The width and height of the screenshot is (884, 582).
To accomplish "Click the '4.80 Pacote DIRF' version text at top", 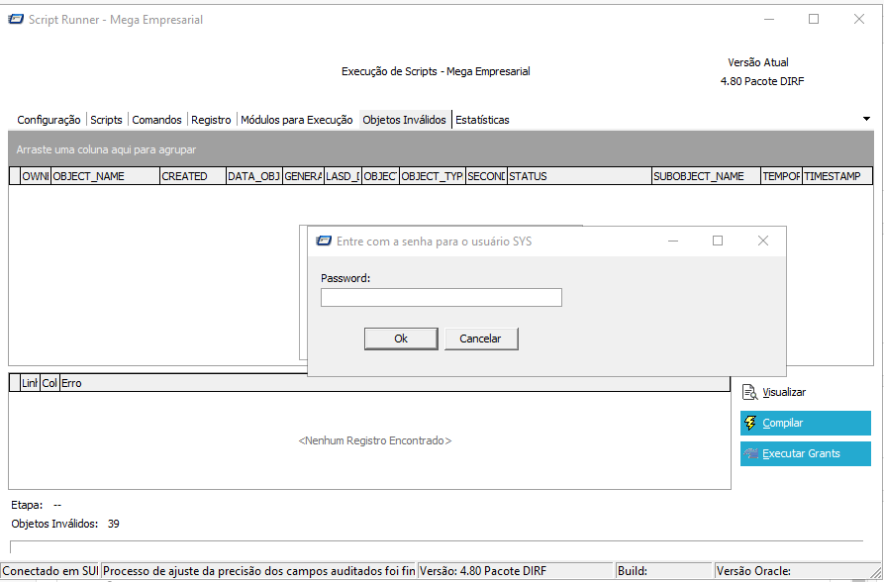I will point(762,80).
